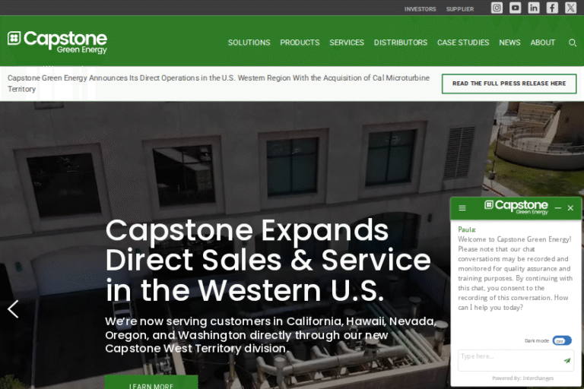Open the X (Twitter) social icon
The width and height of the screenshot is (584, 389).
570,8
